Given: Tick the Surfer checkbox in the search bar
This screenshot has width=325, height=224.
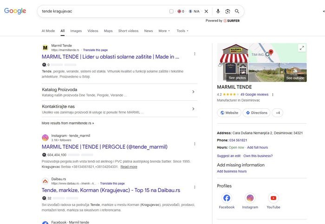Looking at the screenshot, I should (x=171, y=11).
